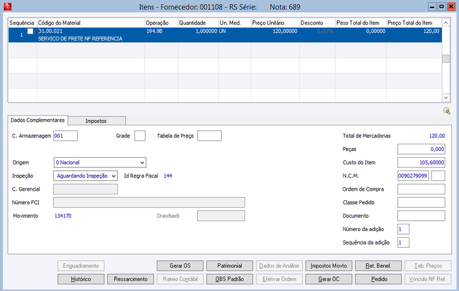Click the items grid scroll up arrow
The height and width of the screenshot is (291, 459).
pyautogui.click(x=446, y=23)
